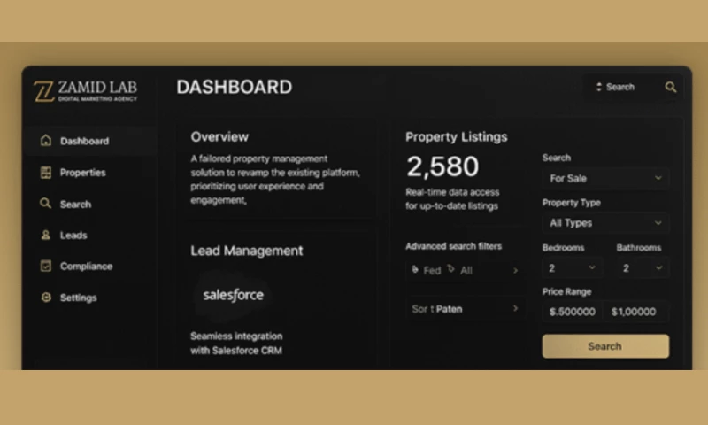Click the up-down arrows beside header Search
The height and width of the screenshot is (425, 708).
point(599,87)
